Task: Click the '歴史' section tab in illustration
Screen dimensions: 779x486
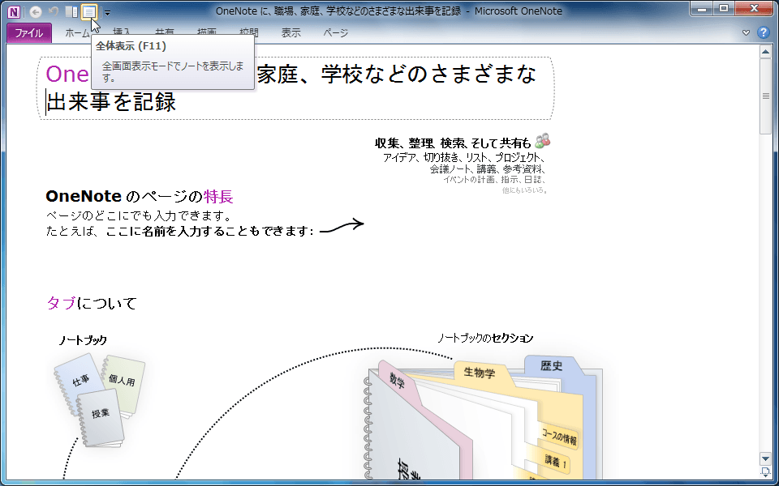Action: 552,366
